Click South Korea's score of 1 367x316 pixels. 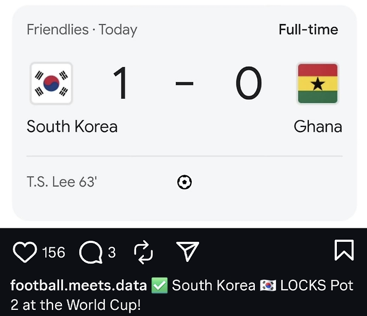click(120, 84)
